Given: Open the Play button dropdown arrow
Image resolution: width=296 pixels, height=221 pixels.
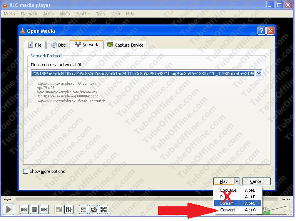Looking at the screenshot, I should pyautogui.click(x=237, y=181).
